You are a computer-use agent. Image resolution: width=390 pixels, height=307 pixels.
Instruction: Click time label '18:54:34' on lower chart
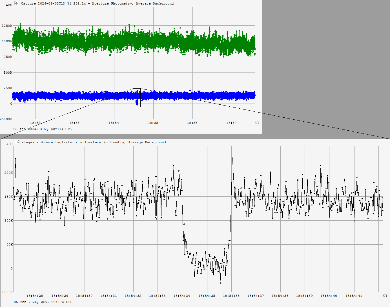[x=182, y=296]
